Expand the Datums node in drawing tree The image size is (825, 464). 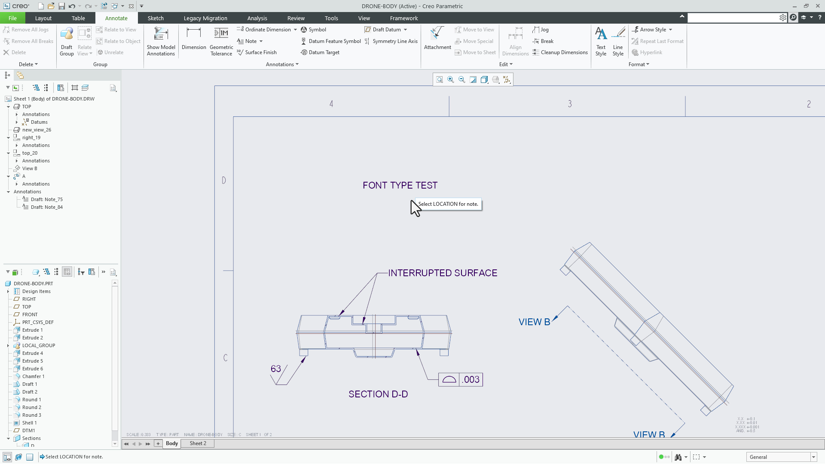point(17,122)
